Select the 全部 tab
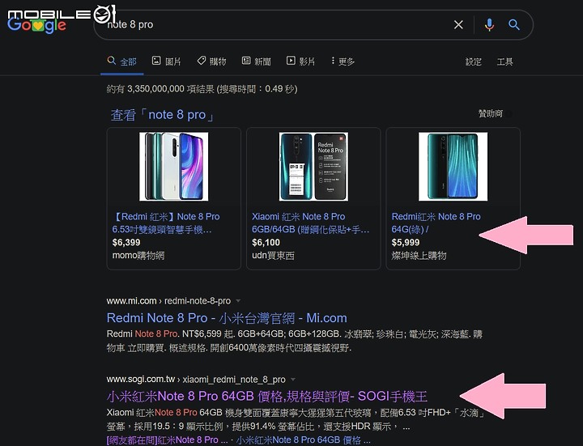 click(x=122, y=62)
